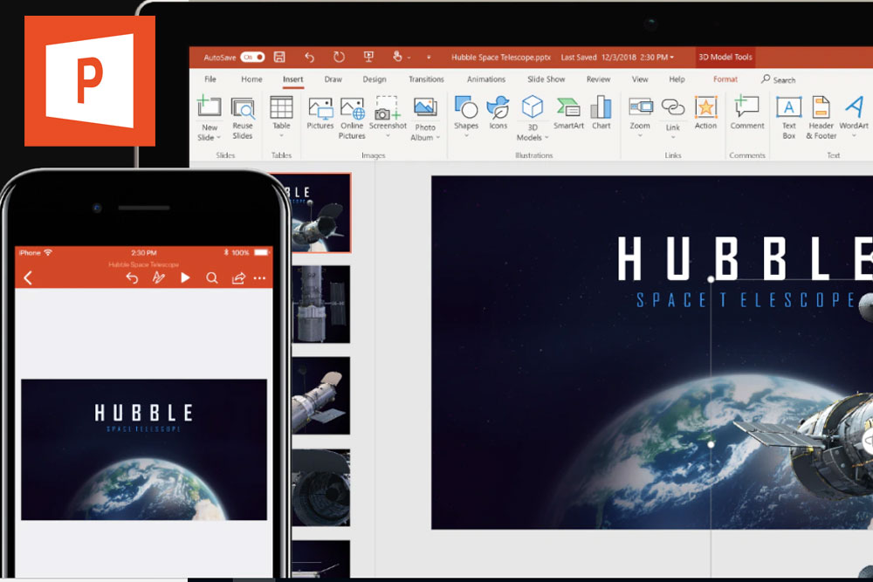The width and height of the screenshot is (873, 582).
Task: Open the File menu
Action: tap(210, 79)
